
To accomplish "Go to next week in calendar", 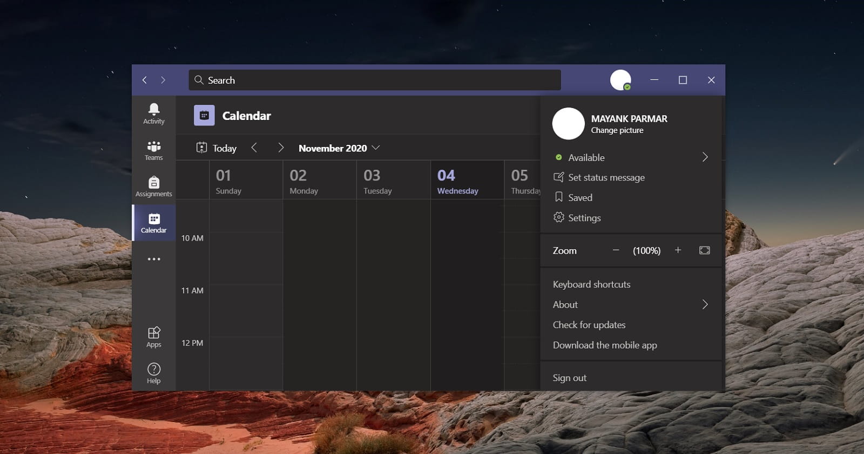I will 281,148.
